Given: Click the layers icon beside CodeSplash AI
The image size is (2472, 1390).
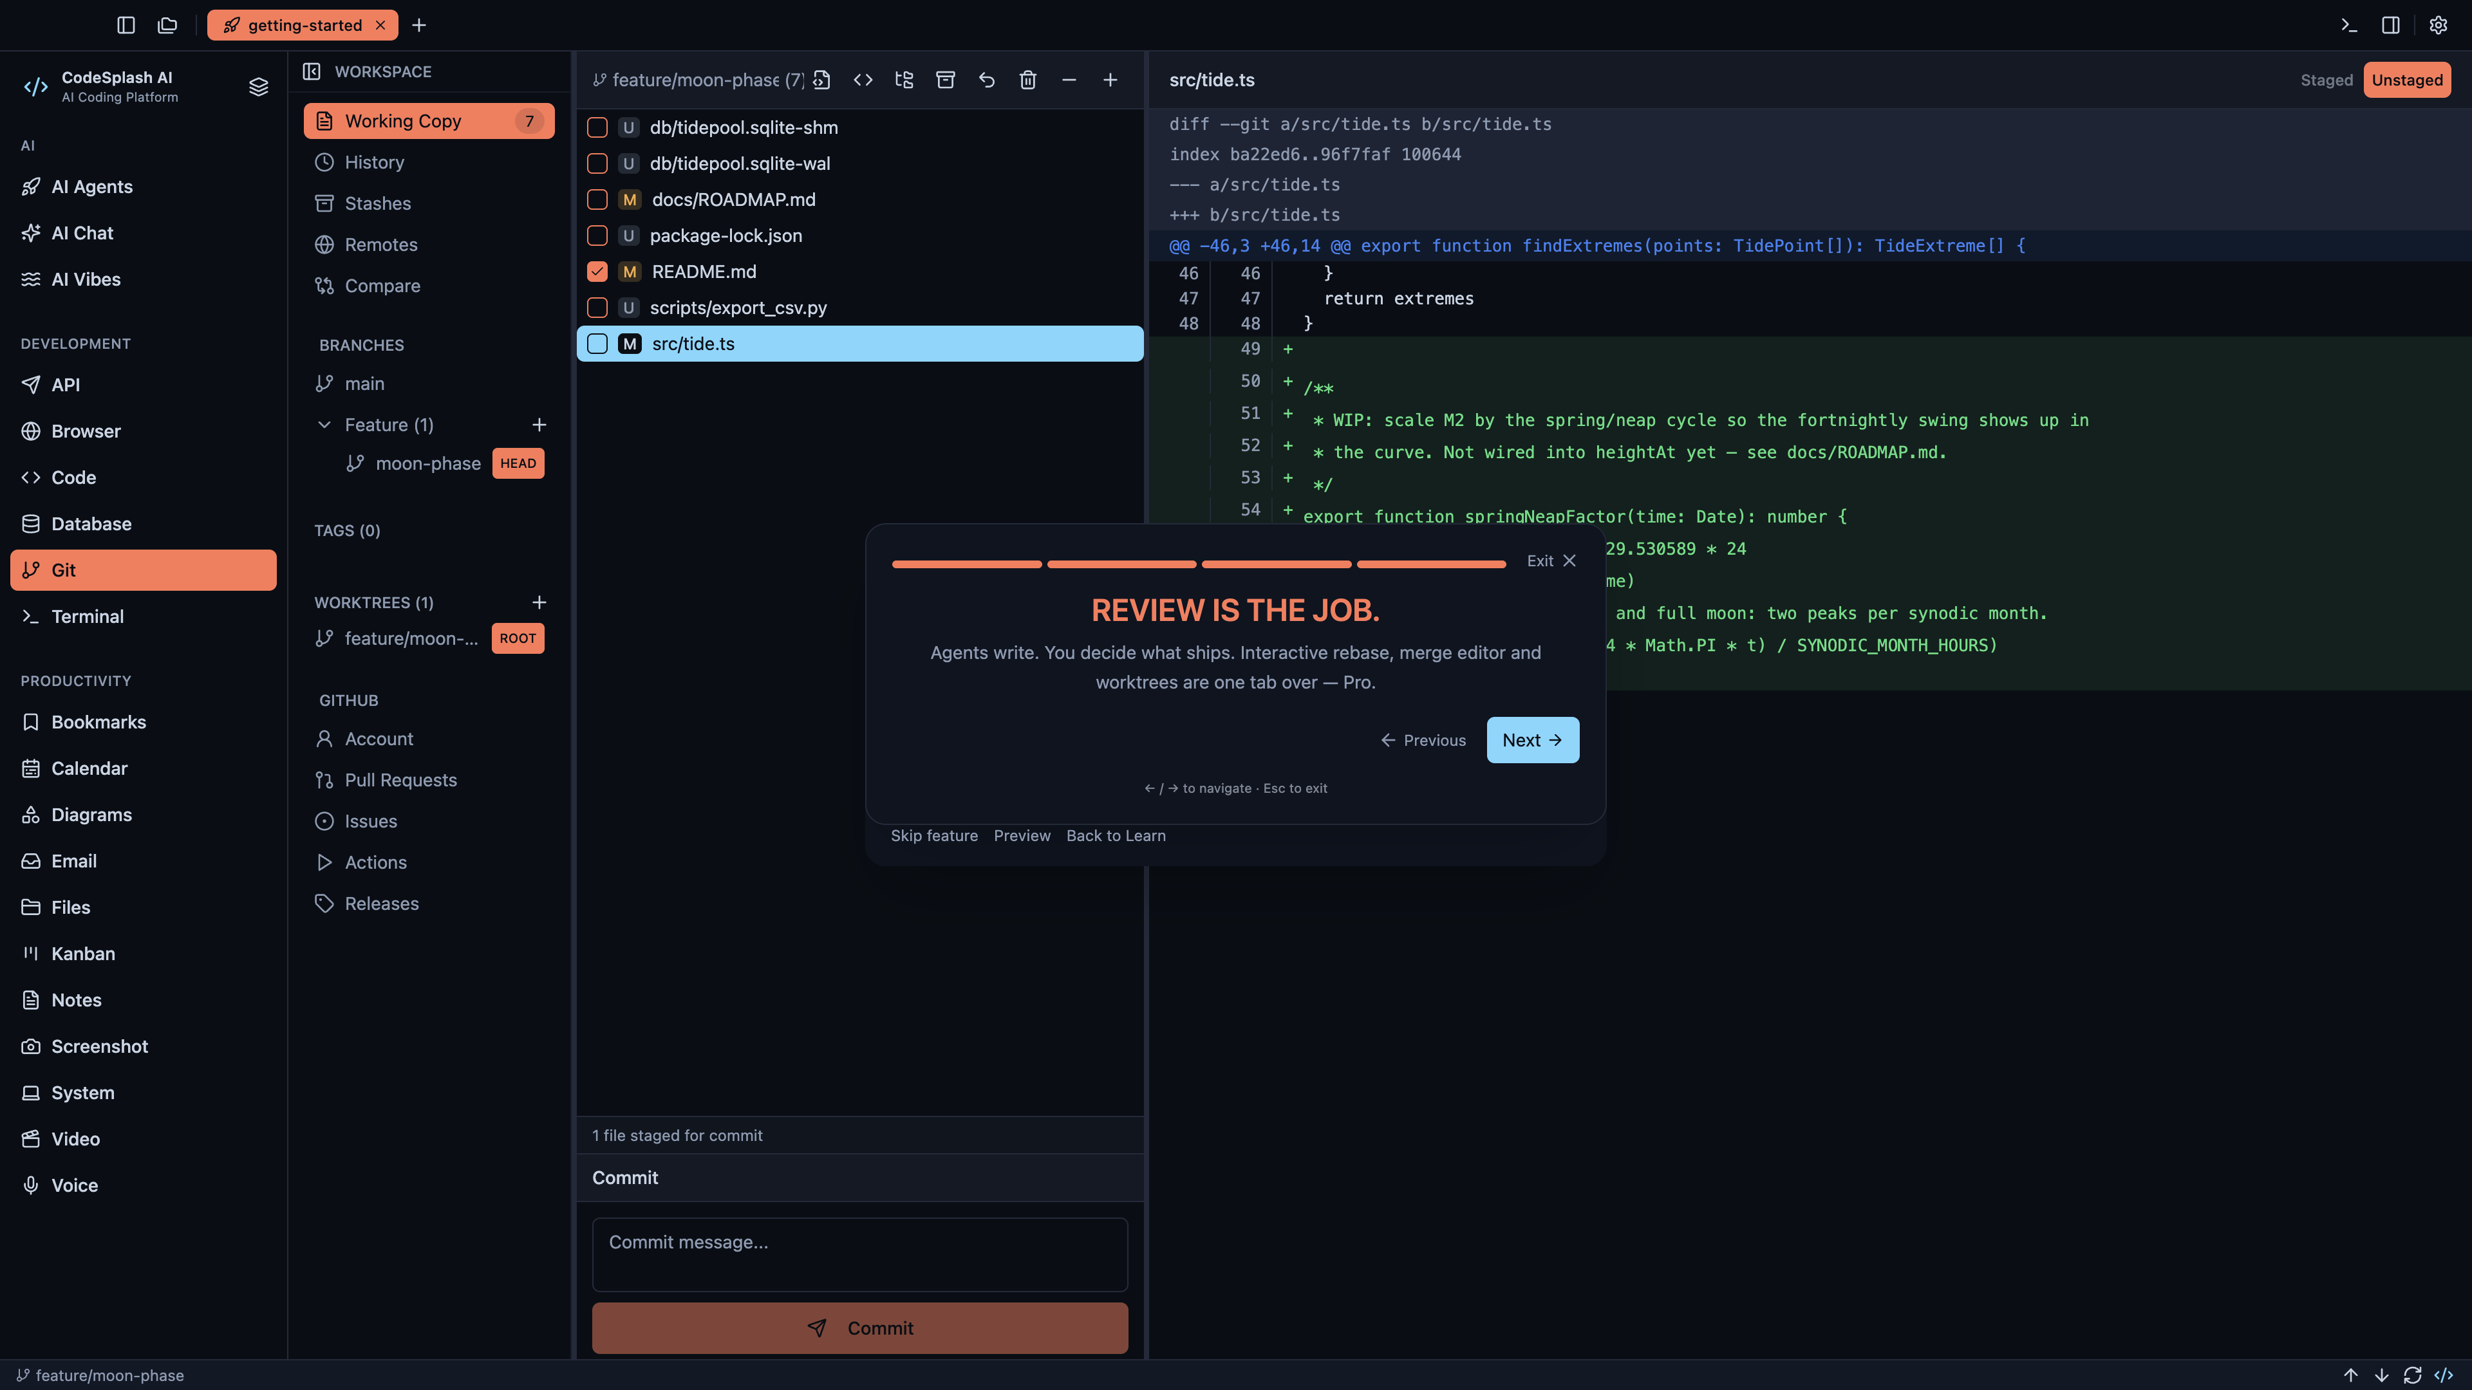Looking at the screenshot, I should (x=258, y=86).
